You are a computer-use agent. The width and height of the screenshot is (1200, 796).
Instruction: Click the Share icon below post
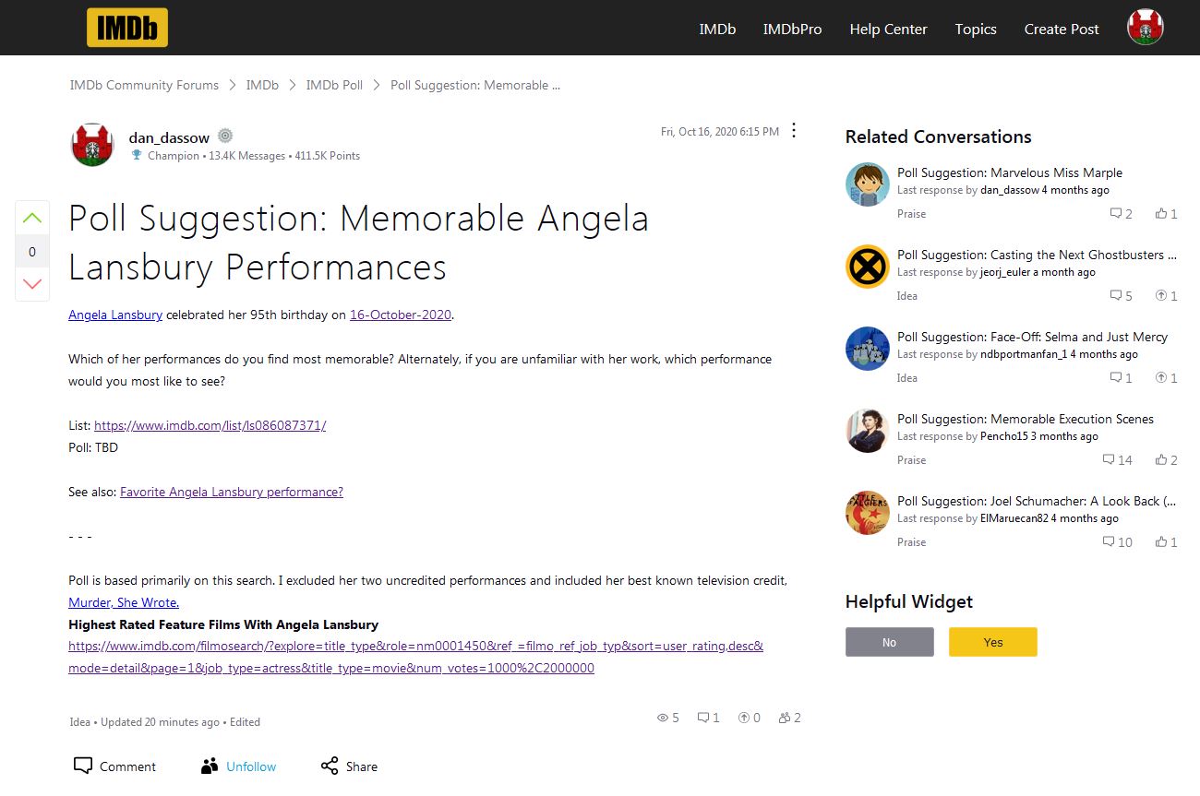[330, 766]
